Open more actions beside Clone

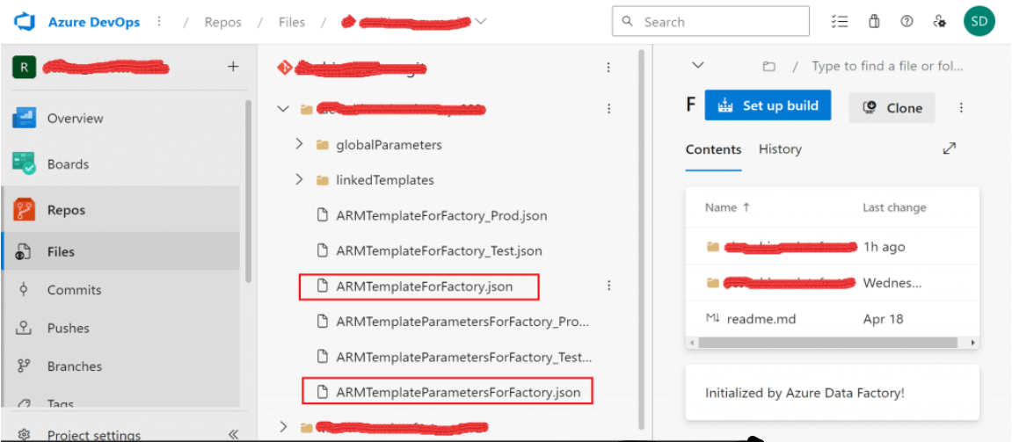961,108
